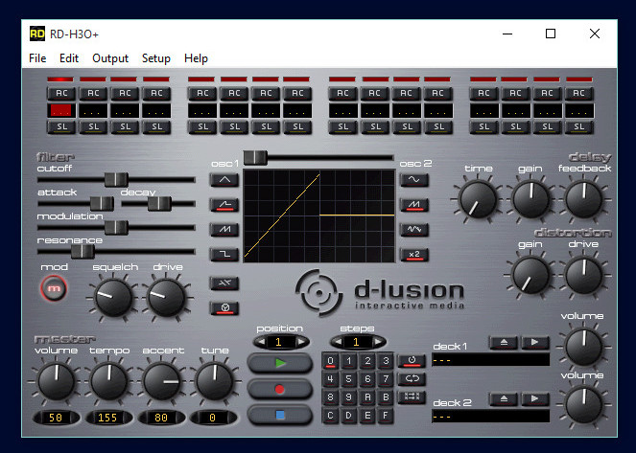Click the shuffle arrows button beside keypad key B
The image size is (636, 453).
412,397
